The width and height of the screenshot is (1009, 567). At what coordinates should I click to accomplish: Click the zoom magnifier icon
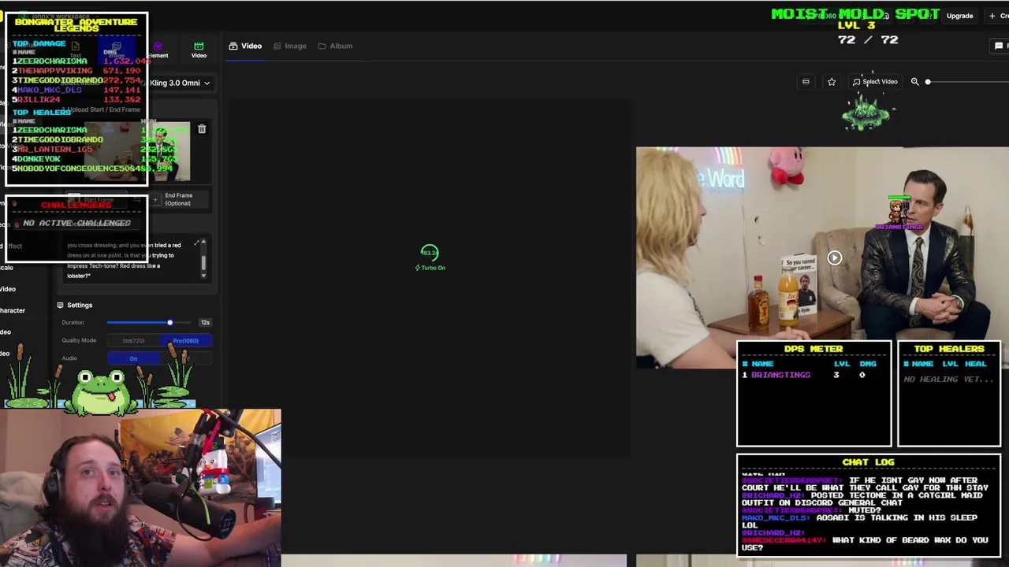[915, 82]
